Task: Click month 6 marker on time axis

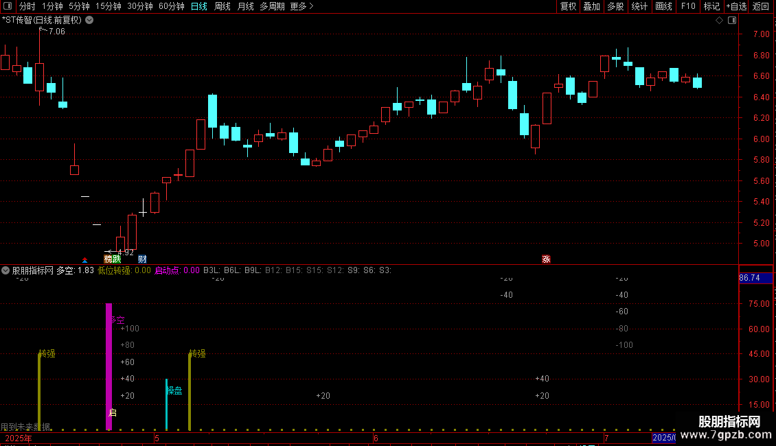Action: (376, 438)
